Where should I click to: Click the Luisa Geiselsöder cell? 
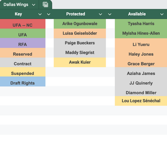[x=80, y=33]
